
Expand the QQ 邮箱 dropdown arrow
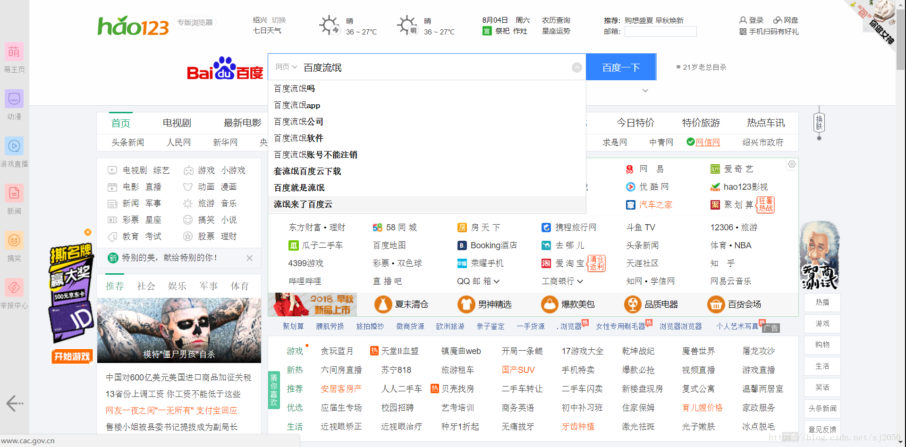(x=497, y=281)
